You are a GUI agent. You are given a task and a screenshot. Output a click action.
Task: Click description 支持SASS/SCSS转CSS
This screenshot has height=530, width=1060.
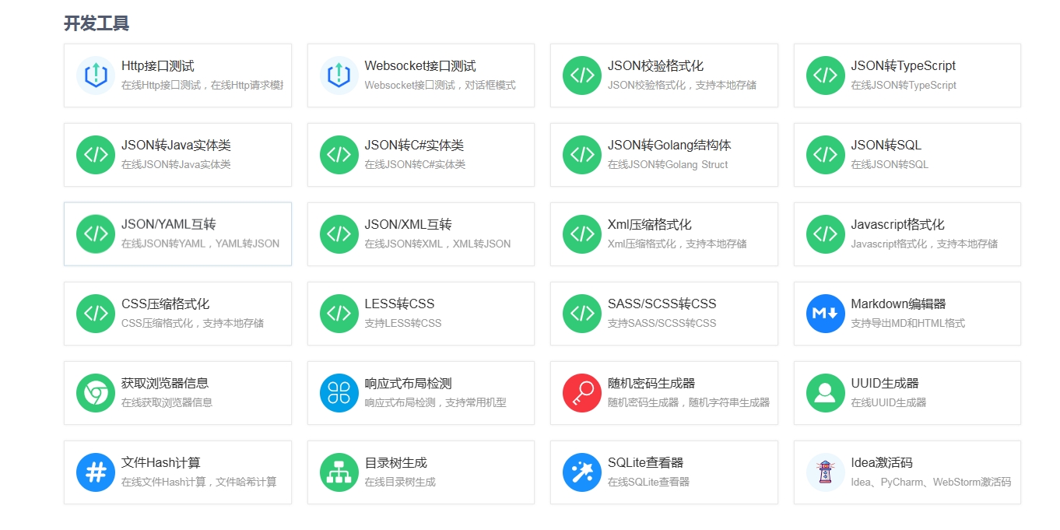(662, 323)
